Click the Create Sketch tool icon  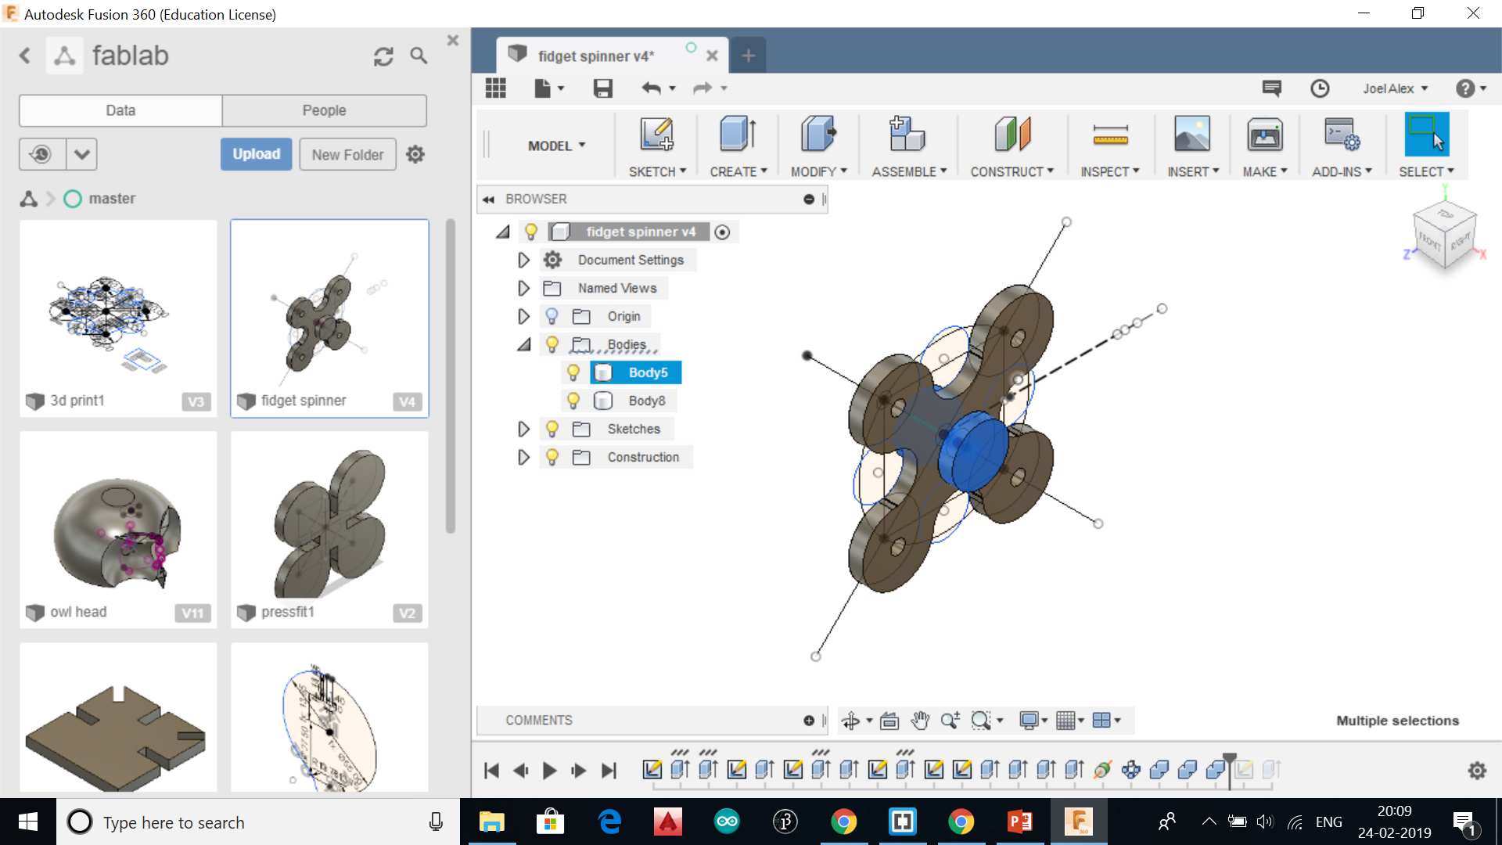click(x=656, y=135)
